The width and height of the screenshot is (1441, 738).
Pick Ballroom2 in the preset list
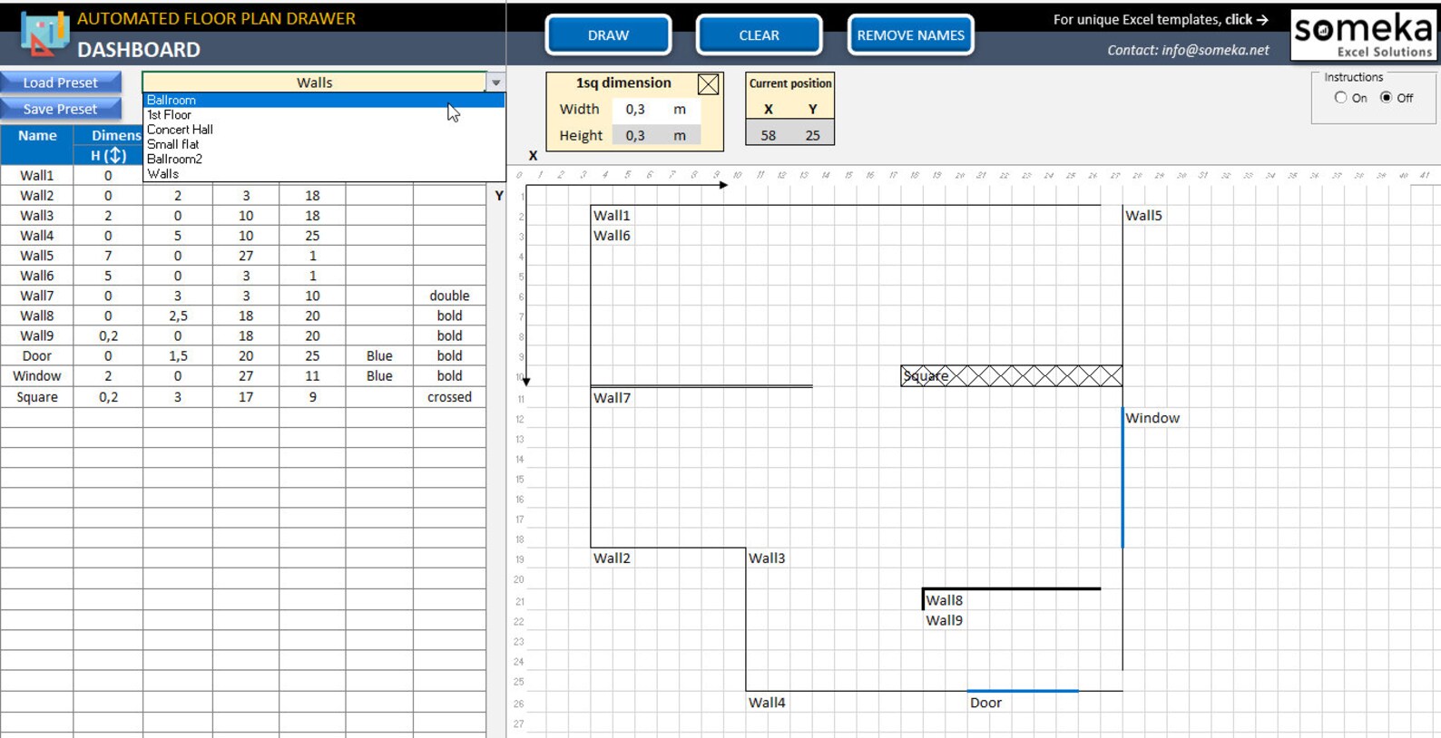click(x=323, y=159)
